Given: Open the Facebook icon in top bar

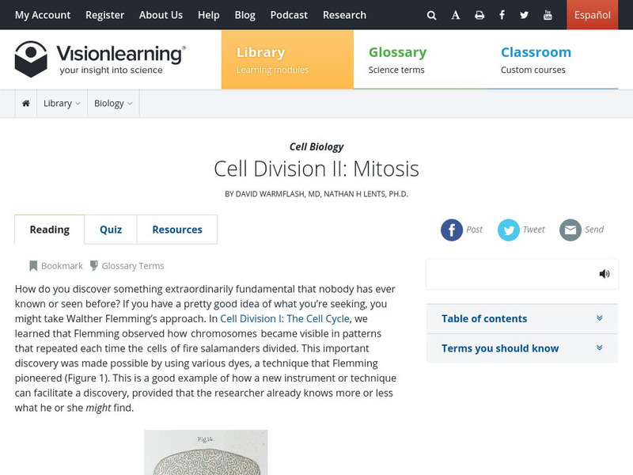Looking at the screenshot, I should 502,15.
